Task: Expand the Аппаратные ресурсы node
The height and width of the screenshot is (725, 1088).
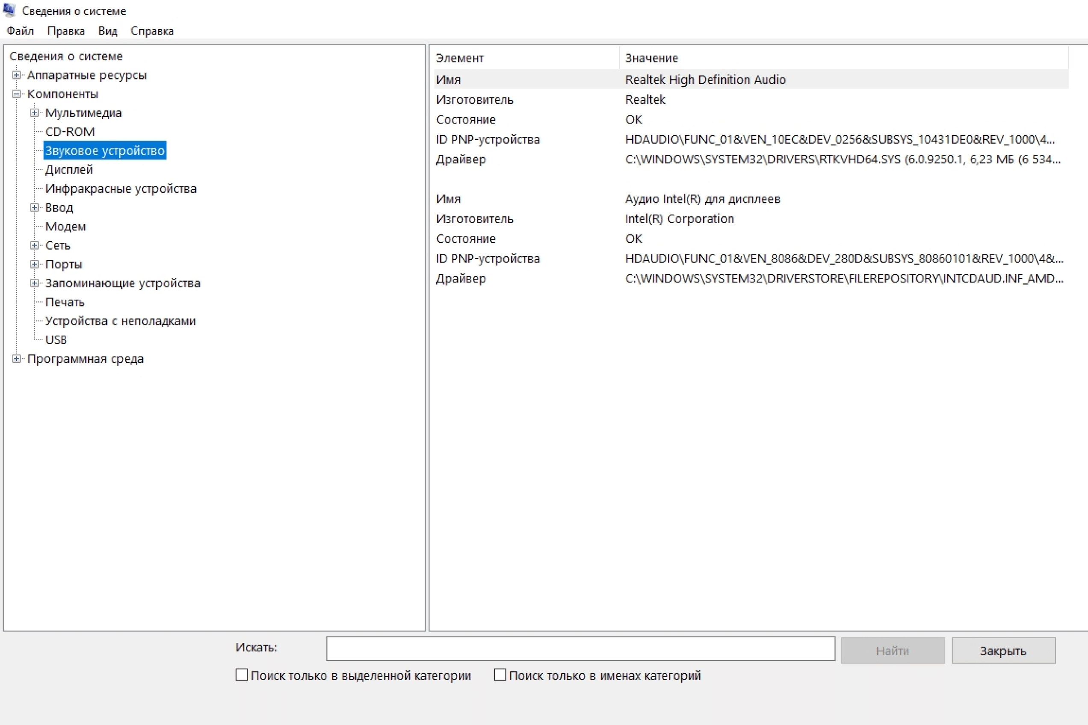Action: pyautogui.click(x=17, y=75)
